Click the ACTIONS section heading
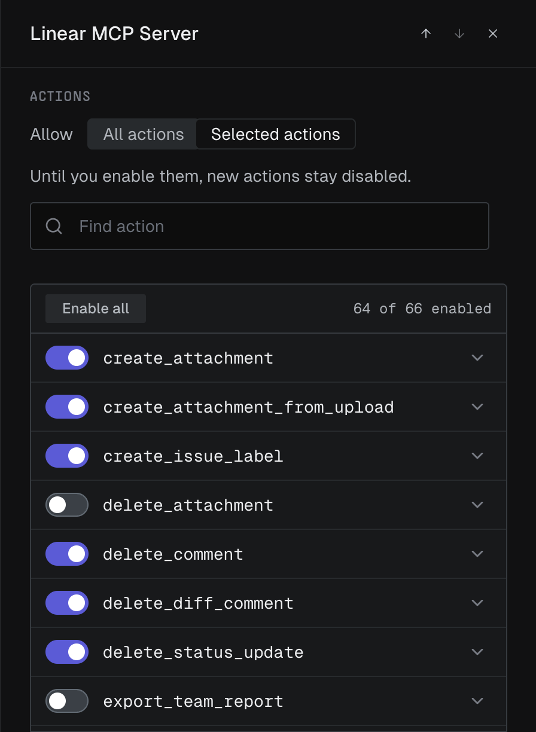Screen dimensions: 536x732 point(60,96)
